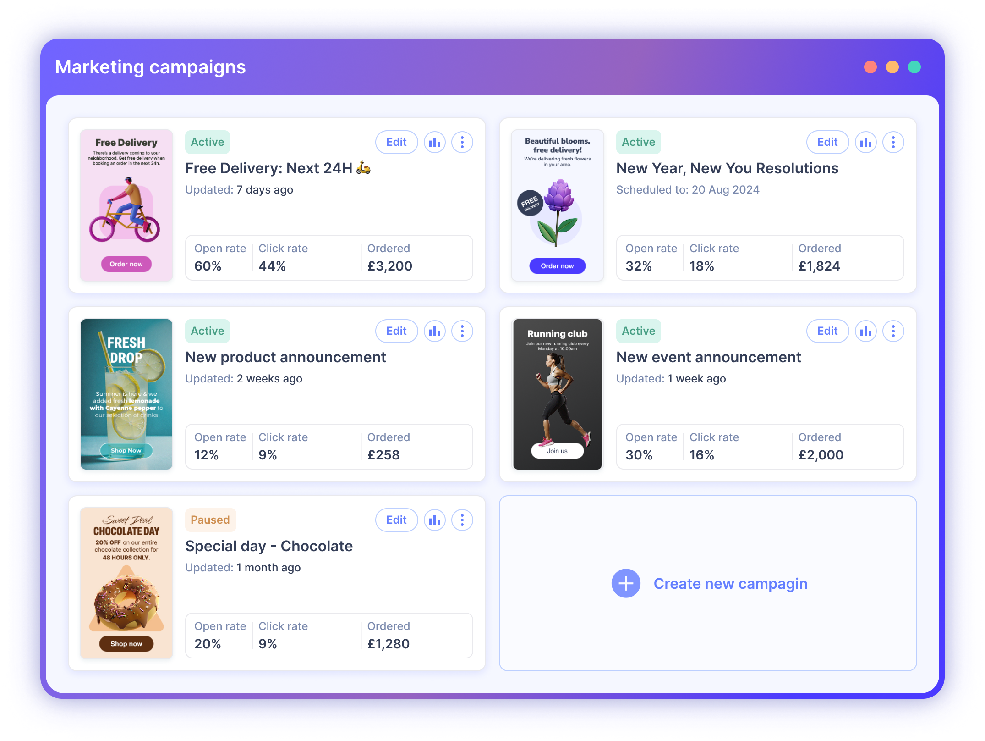Image resolution: width=985 pixels, height=741 pixels.
Task: Show statistics for New product announcement
Action: pyautogui.click(x=434, y=331)
